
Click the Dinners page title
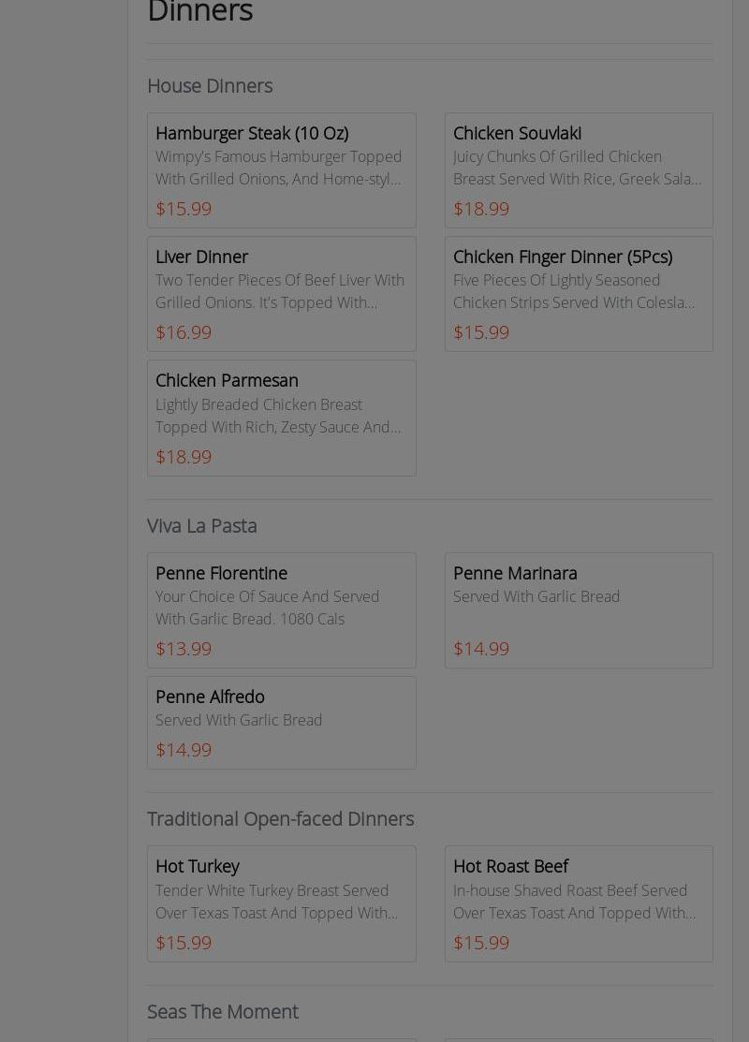point(199,12)
